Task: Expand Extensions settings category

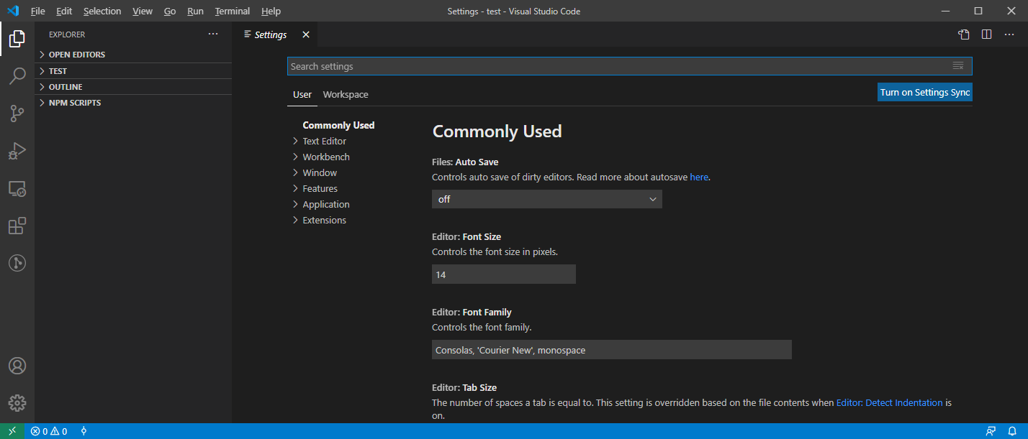Action: point(324,220)
